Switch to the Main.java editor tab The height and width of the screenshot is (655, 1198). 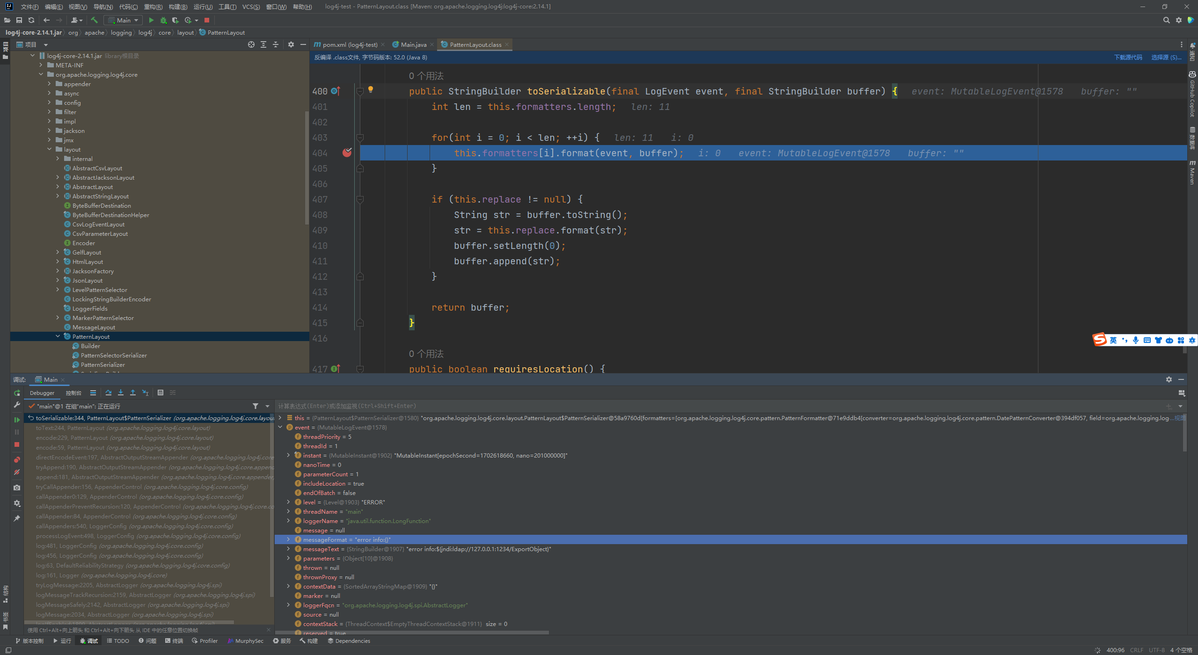(x=413, y=44)
